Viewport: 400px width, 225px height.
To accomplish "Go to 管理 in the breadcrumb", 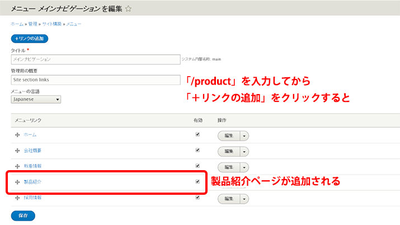I will pos(32,24).
